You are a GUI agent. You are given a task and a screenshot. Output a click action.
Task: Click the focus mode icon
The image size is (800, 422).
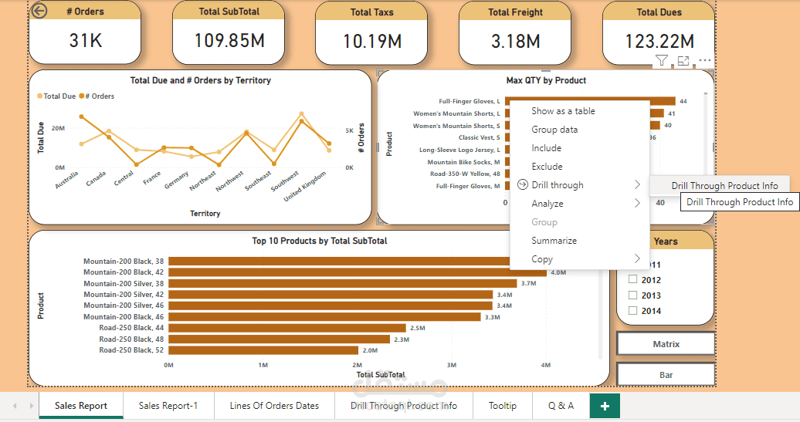(x=683, y=61)
